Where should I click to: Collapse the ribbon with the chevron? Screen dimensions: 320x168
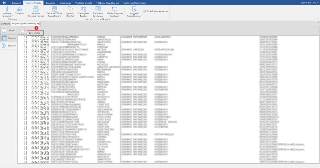317,19
